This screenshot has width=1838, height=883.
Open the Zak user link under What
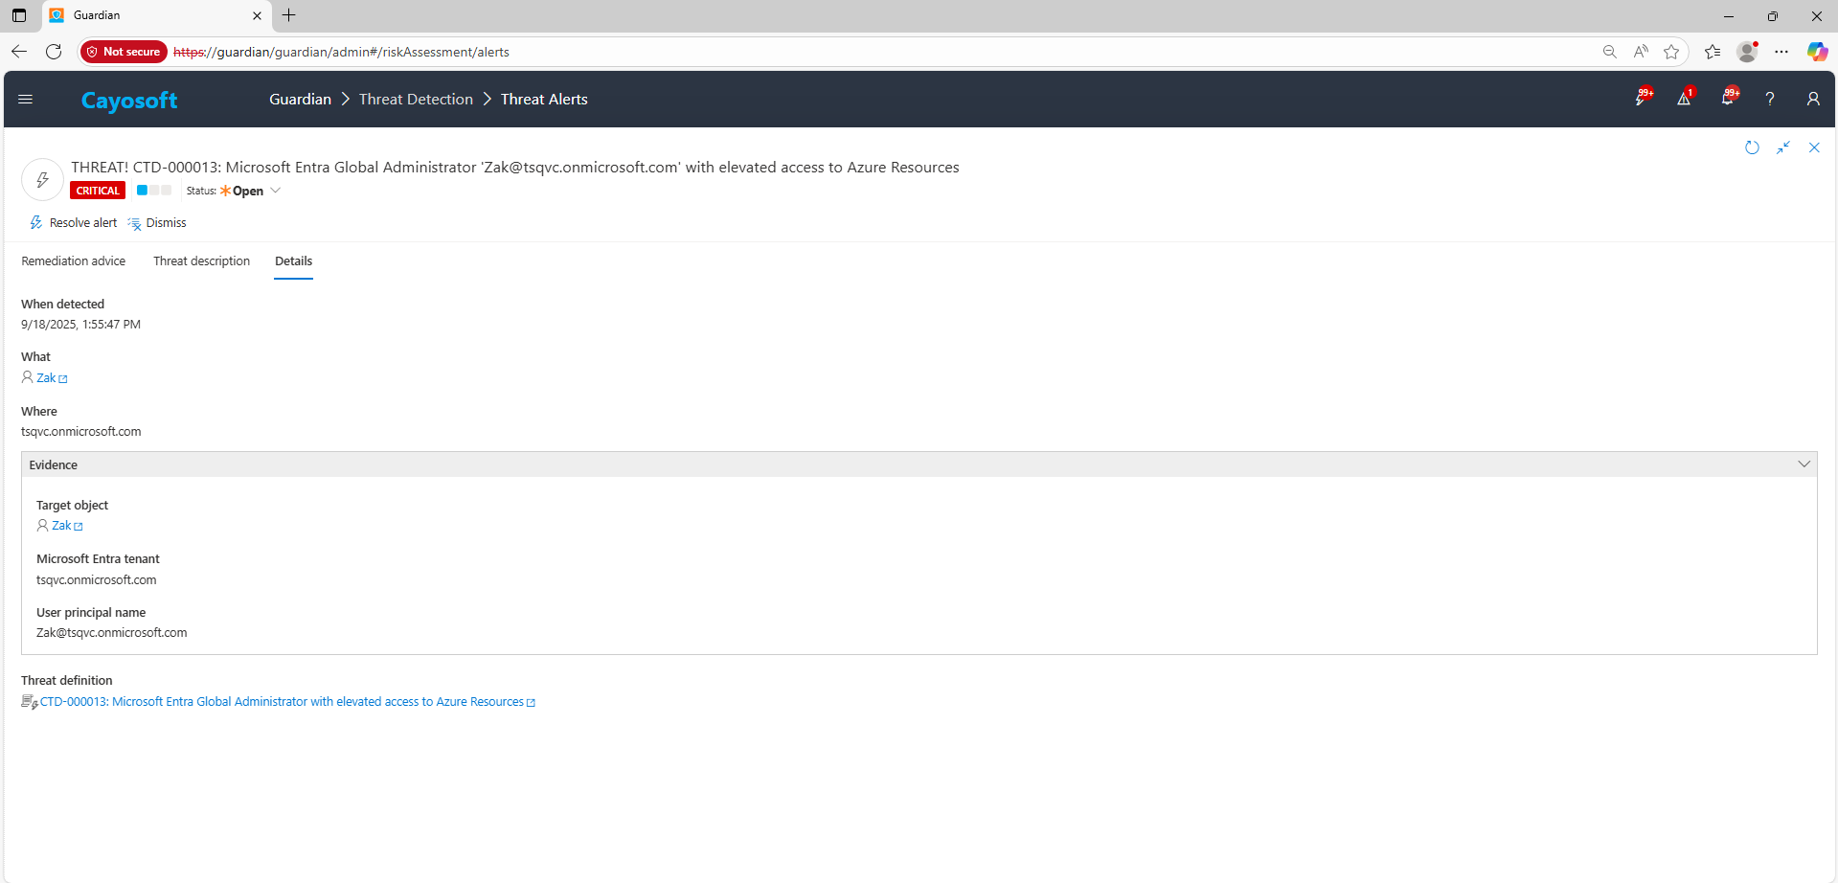[x=46, y=378]
